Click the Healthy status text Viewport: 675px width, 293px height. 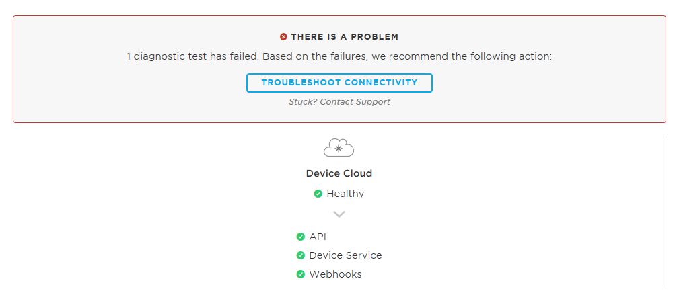pyautogui.click(x=345, y=194)
